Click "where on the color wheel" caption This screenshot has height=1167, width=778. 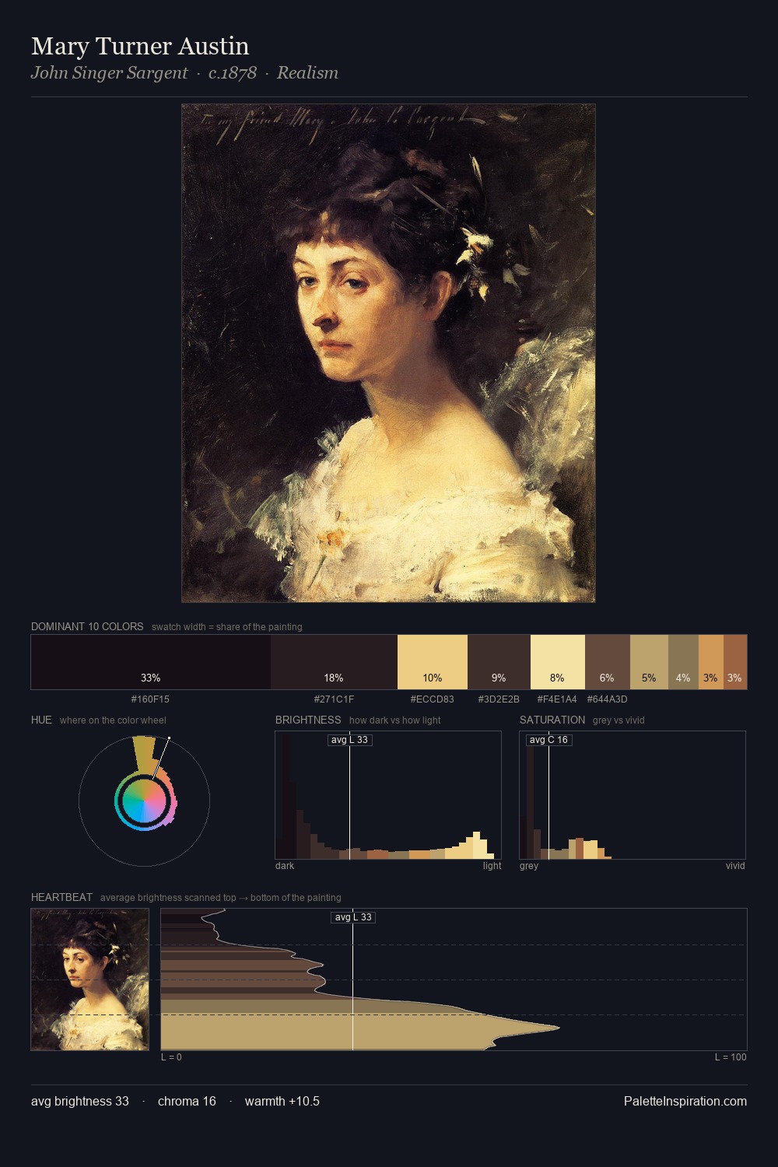click(x=113, y=720)
